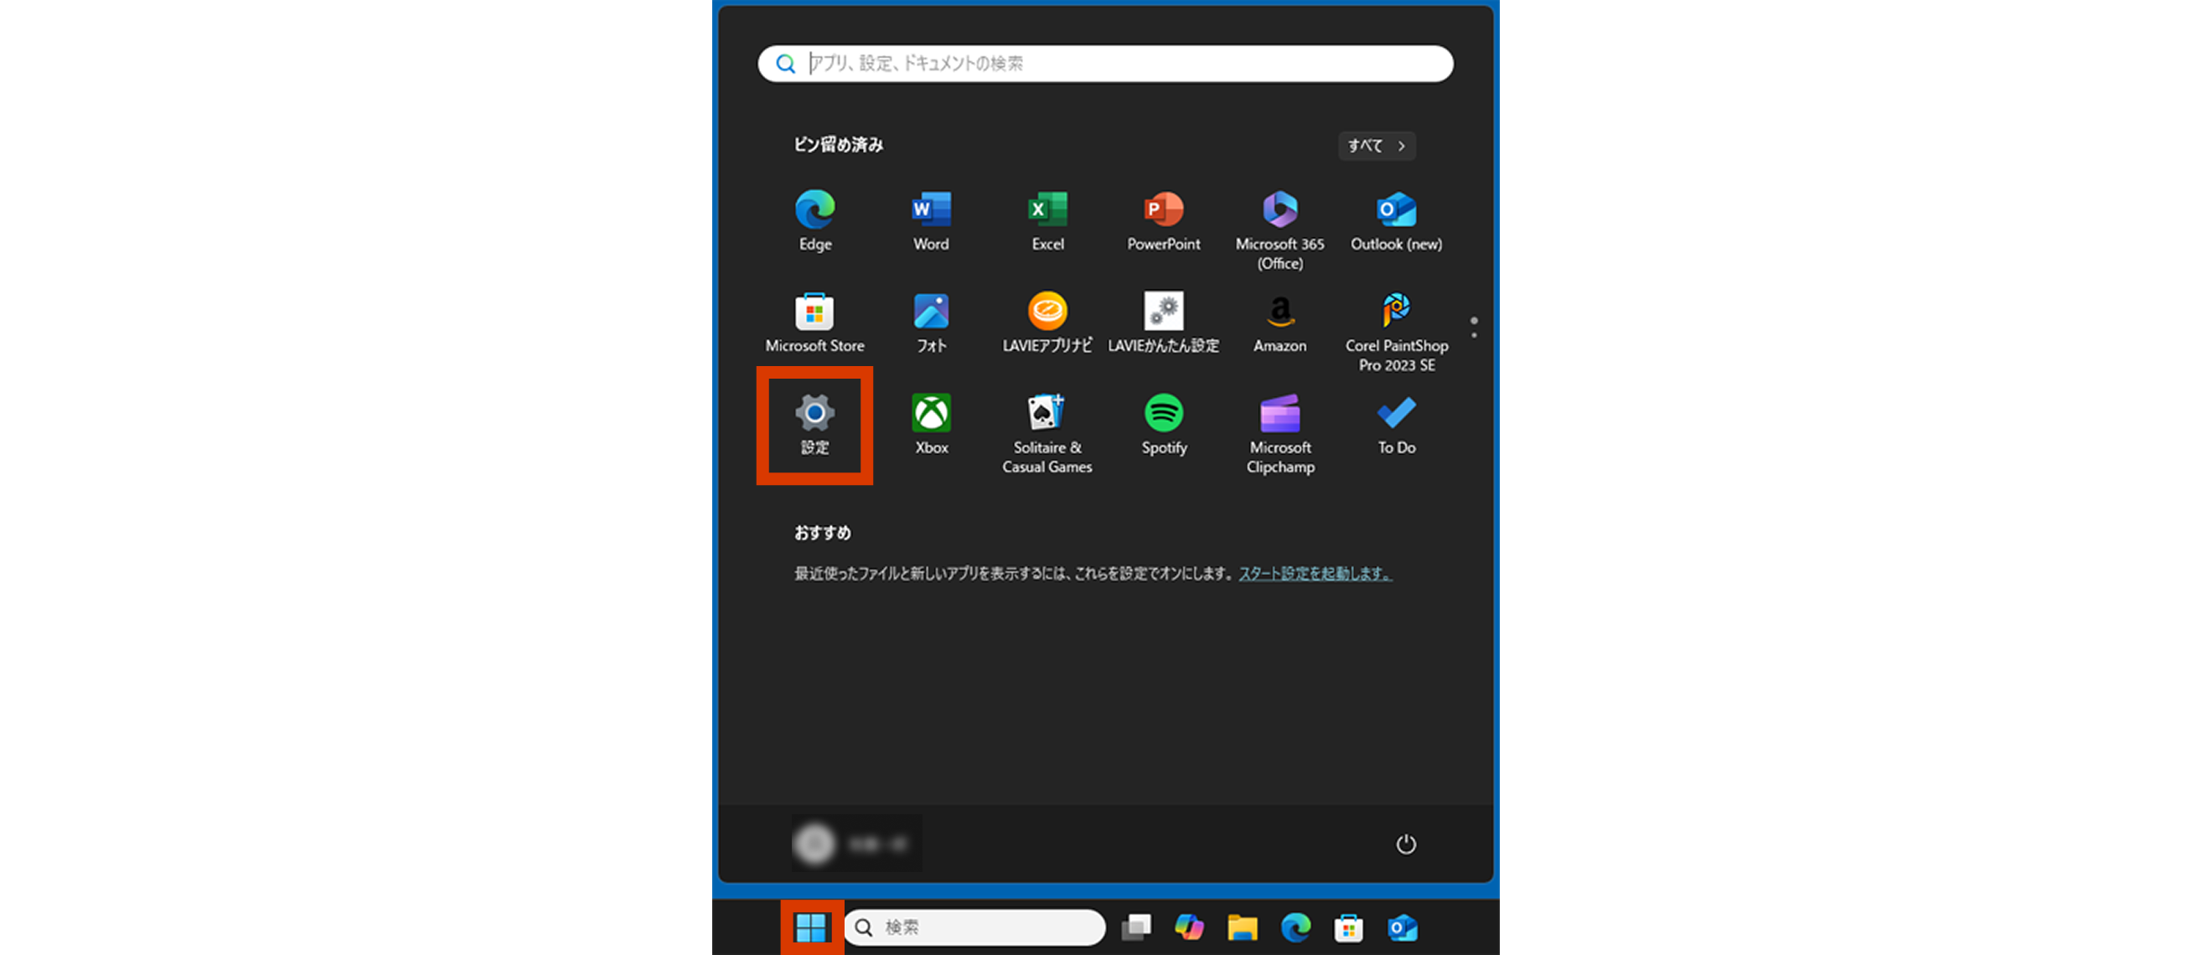Launch the フォト app
Image resolution: width=2212 pixels, height=955 pixels.
tap(931, 323)
